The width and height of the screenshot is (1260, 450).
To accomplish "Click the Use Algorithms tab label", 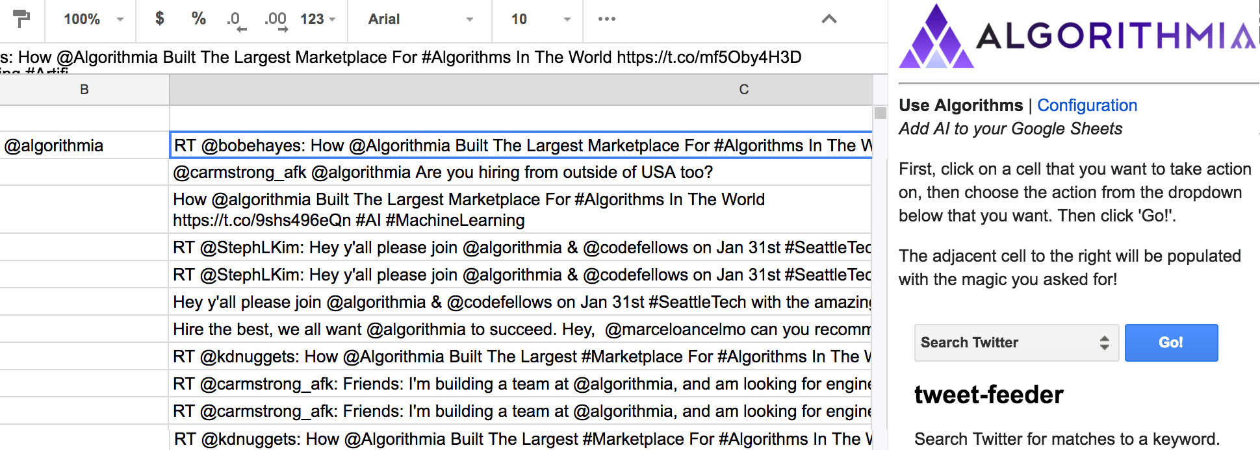I will tap(960, 105).
